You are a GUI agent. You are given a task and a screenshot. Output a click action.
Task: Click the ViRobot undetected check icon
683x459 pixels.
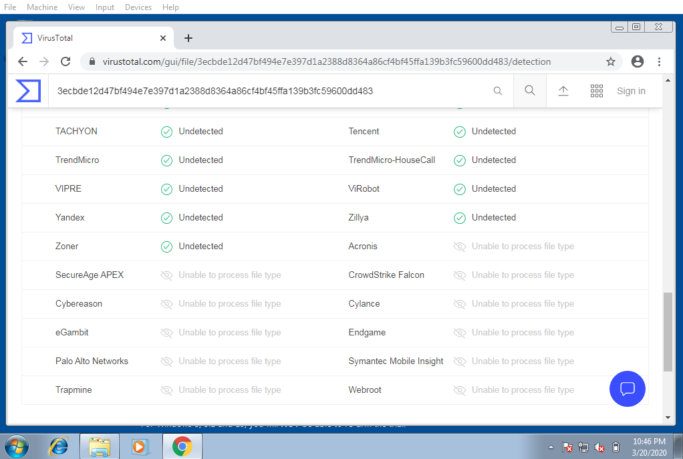click(x=460, y=189)
